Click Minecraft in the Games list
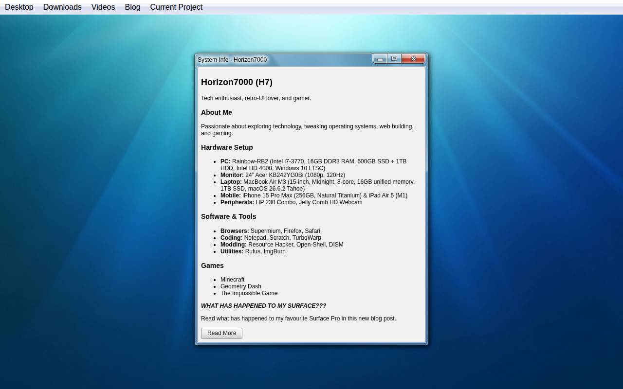This screenshot has width=623, height=389. 233,280
